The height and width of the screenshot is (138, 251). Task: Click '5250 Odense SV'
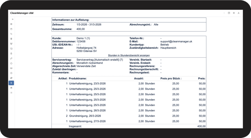pos(87,51)
